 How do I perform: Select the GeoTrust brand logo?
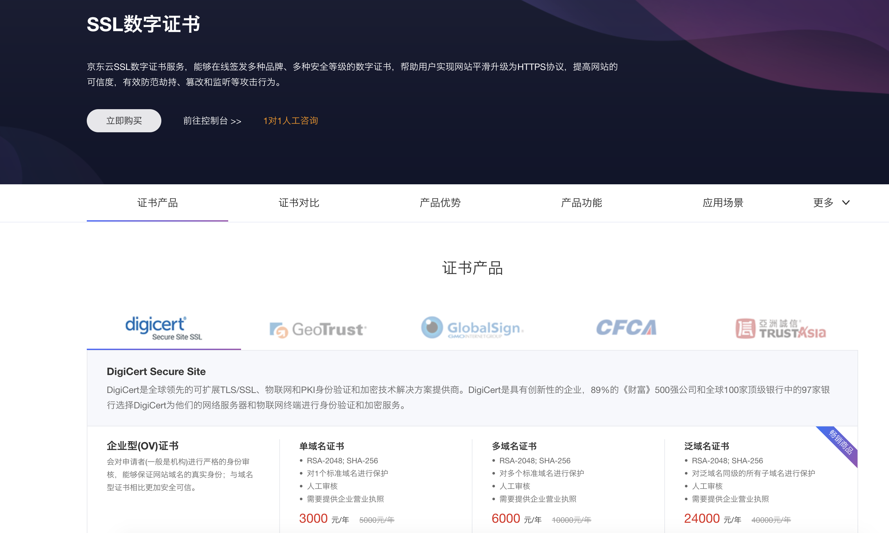[318, 329]
